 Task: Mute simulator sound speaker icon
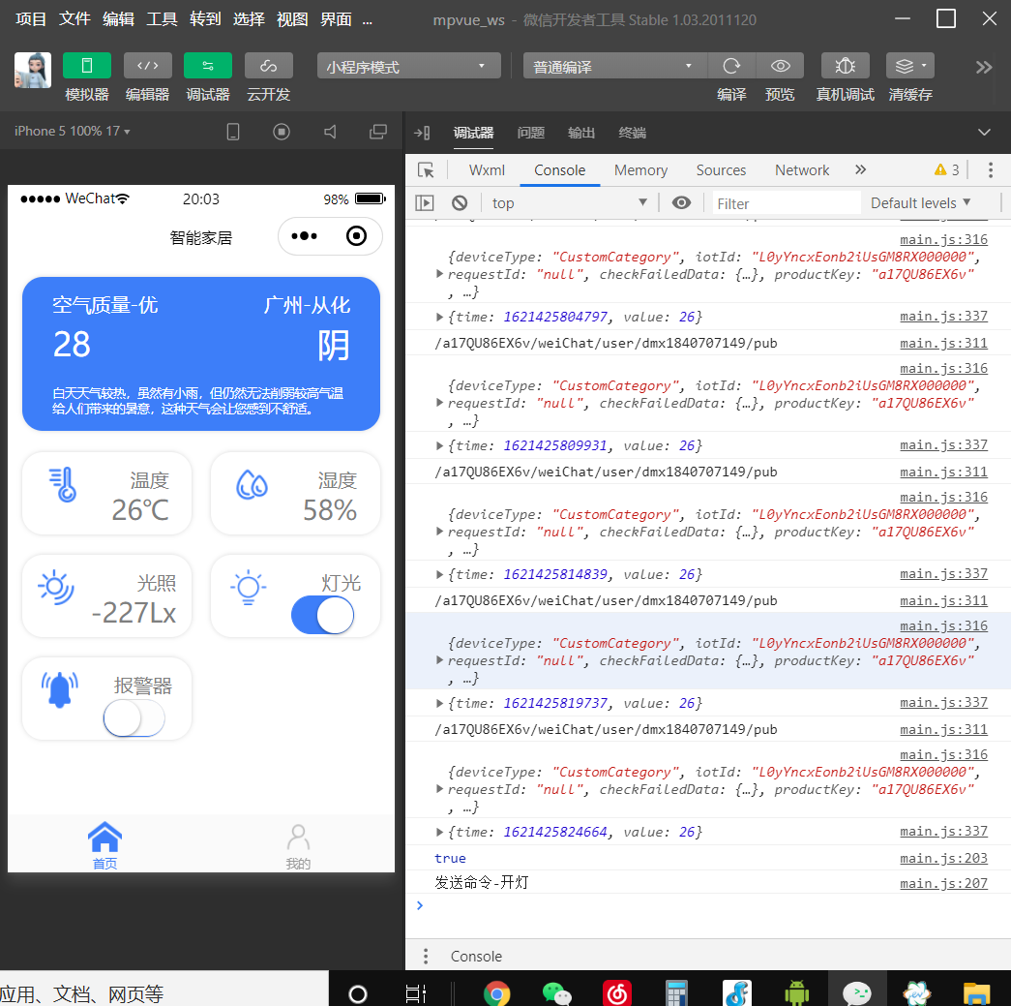coord(330,132)
